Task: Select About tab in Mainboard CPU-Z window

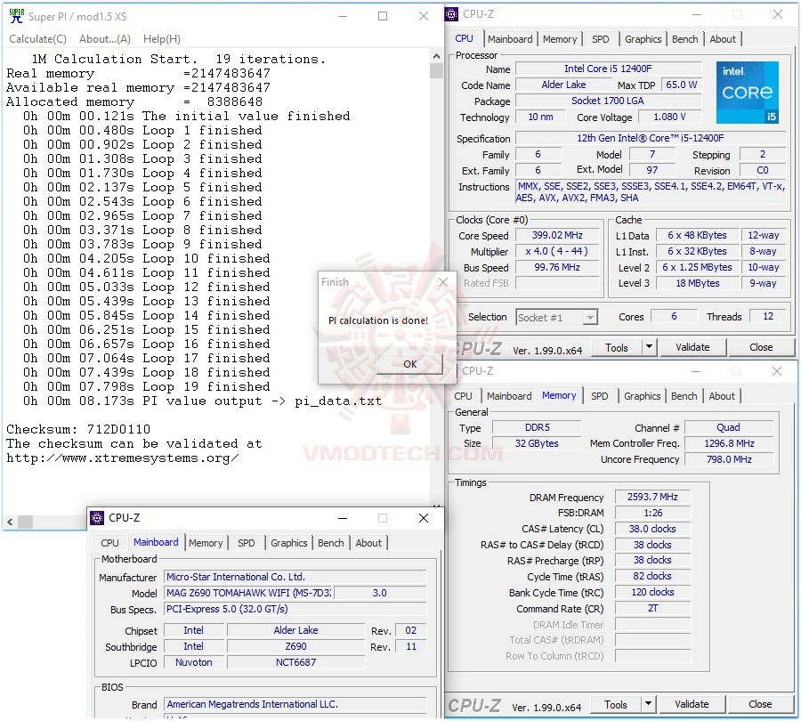Action: tap(368, 543)
